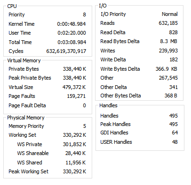Click the Page Faults count 159,271
The width and height of the screenshot is (191, 185).
coord(76,96)
